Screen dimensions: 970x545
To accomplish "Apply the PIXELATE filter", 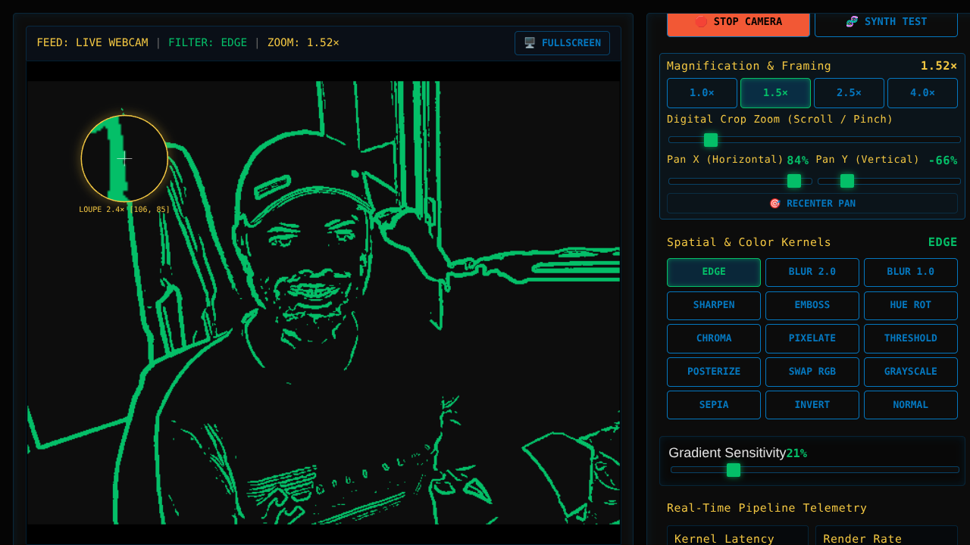I will (x=812, y=338).
